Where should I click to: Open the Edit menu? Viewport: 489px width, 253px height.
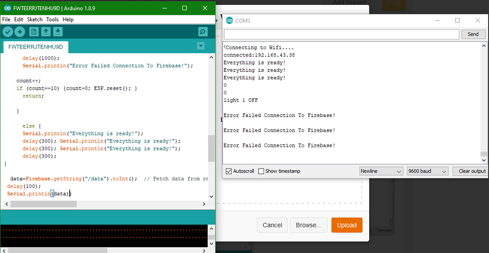tap(19, 19)
